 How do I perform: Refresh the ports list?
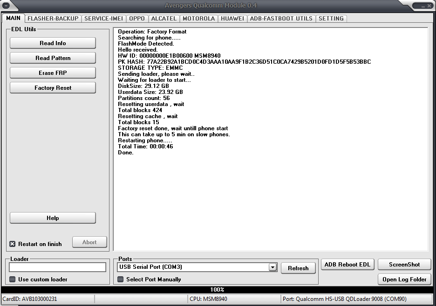click(x=298, y=268)
